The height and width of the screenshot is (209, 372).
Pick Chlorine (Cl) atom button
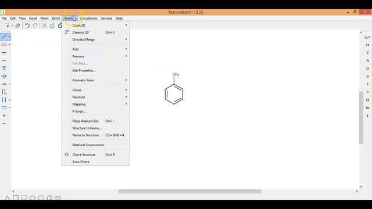pyautogui.click(x=367, y=100)
